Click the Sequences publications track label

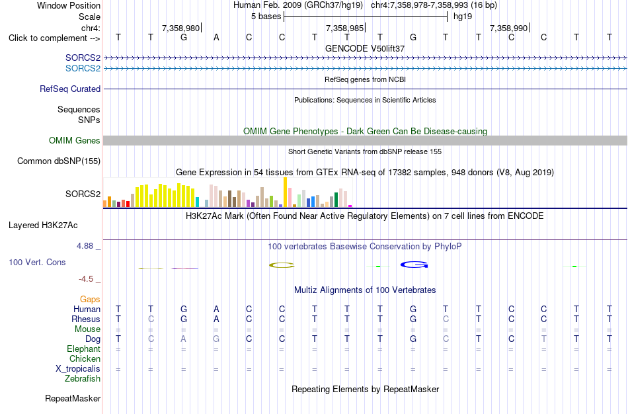click(x=79, y=109)
